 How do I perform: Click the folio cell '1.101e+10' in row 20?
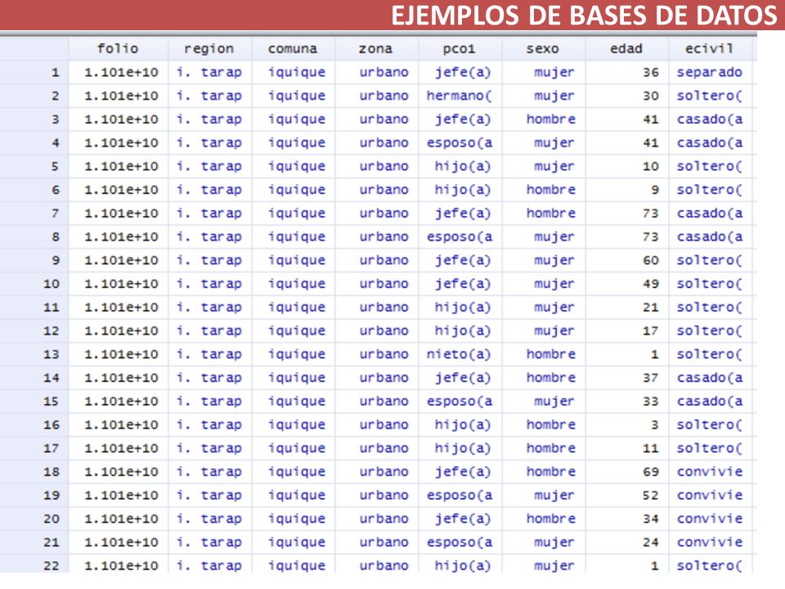pyautogui.click(x=118, y=519)
